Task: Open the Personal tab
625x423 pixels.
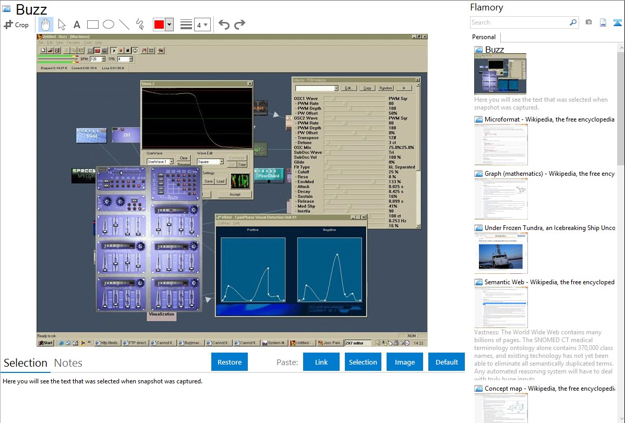Action: pos(484,37)
